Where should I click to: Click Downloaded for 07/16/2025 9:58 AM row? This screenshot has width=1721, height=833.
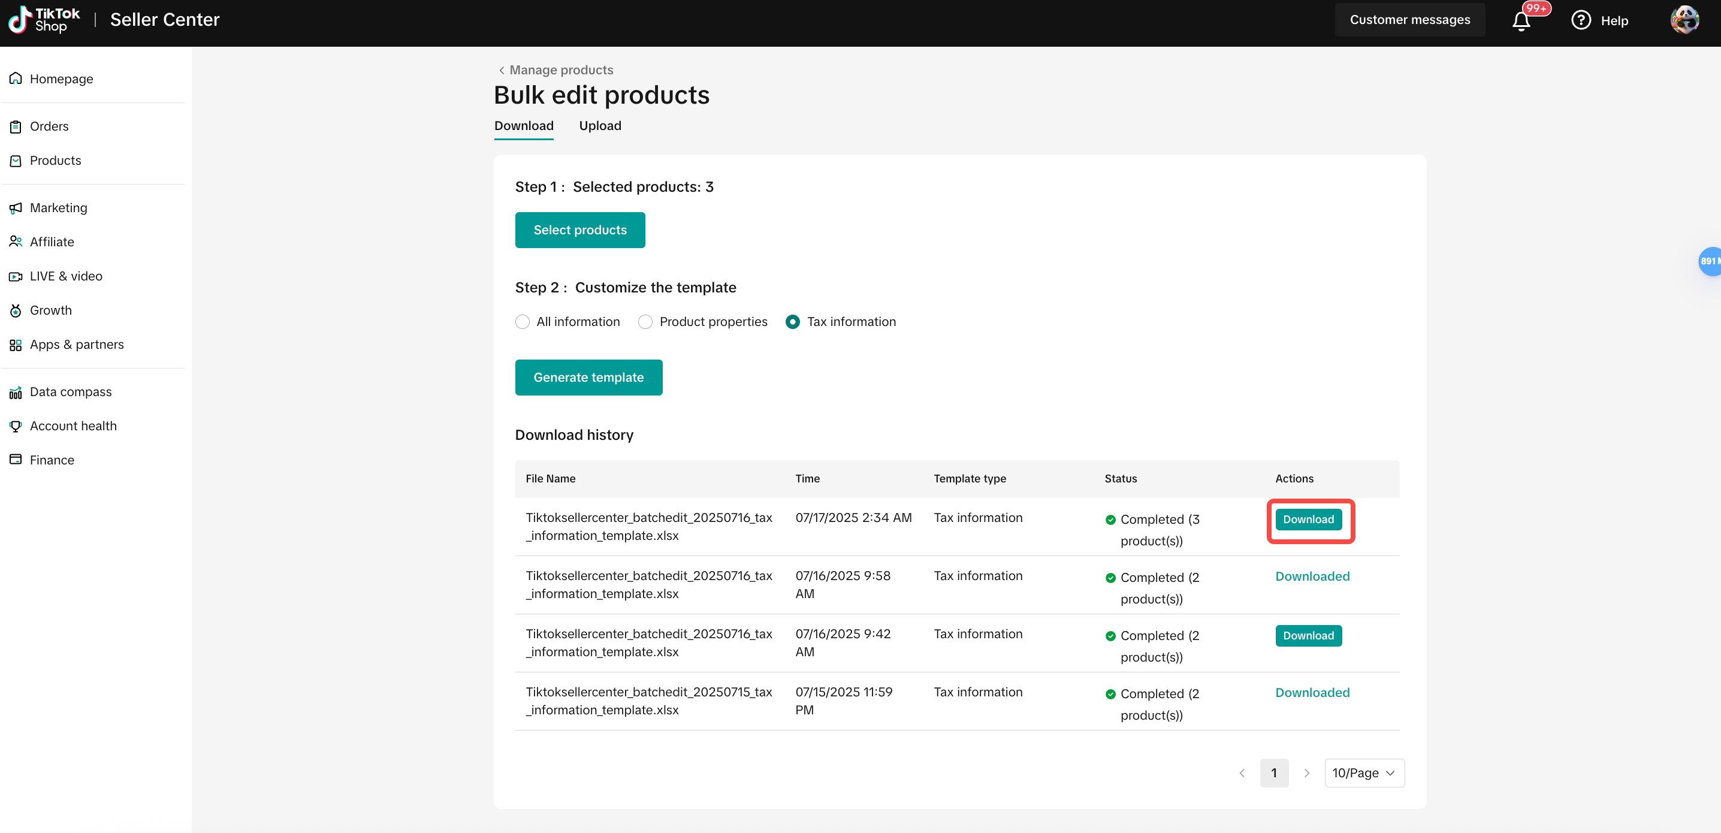(x=1312, y=577)
